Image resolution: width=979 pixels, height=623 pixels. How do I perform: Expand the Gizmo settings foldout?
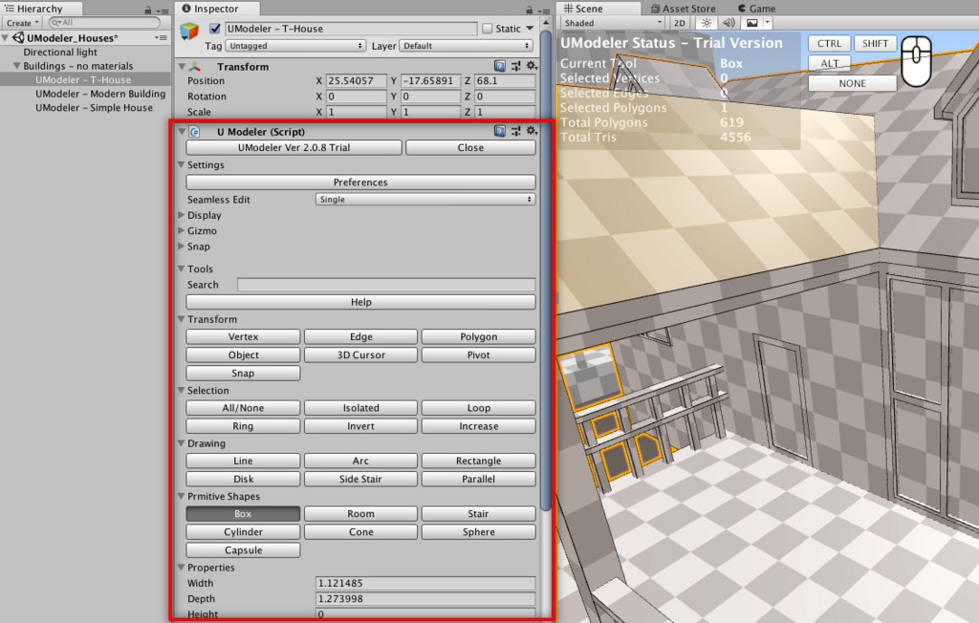pyautogui.click(x=182, y=230)
